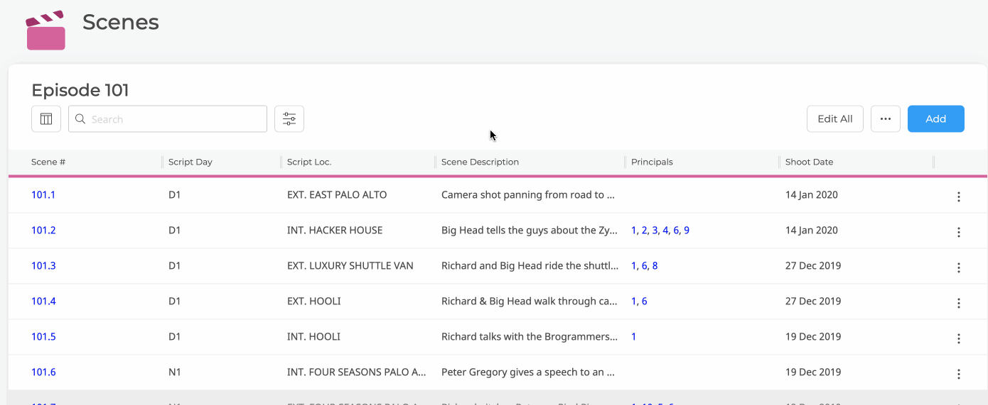The image size is (988, 405).
Task: Click the Add button
Action: [x=936, y=119]
